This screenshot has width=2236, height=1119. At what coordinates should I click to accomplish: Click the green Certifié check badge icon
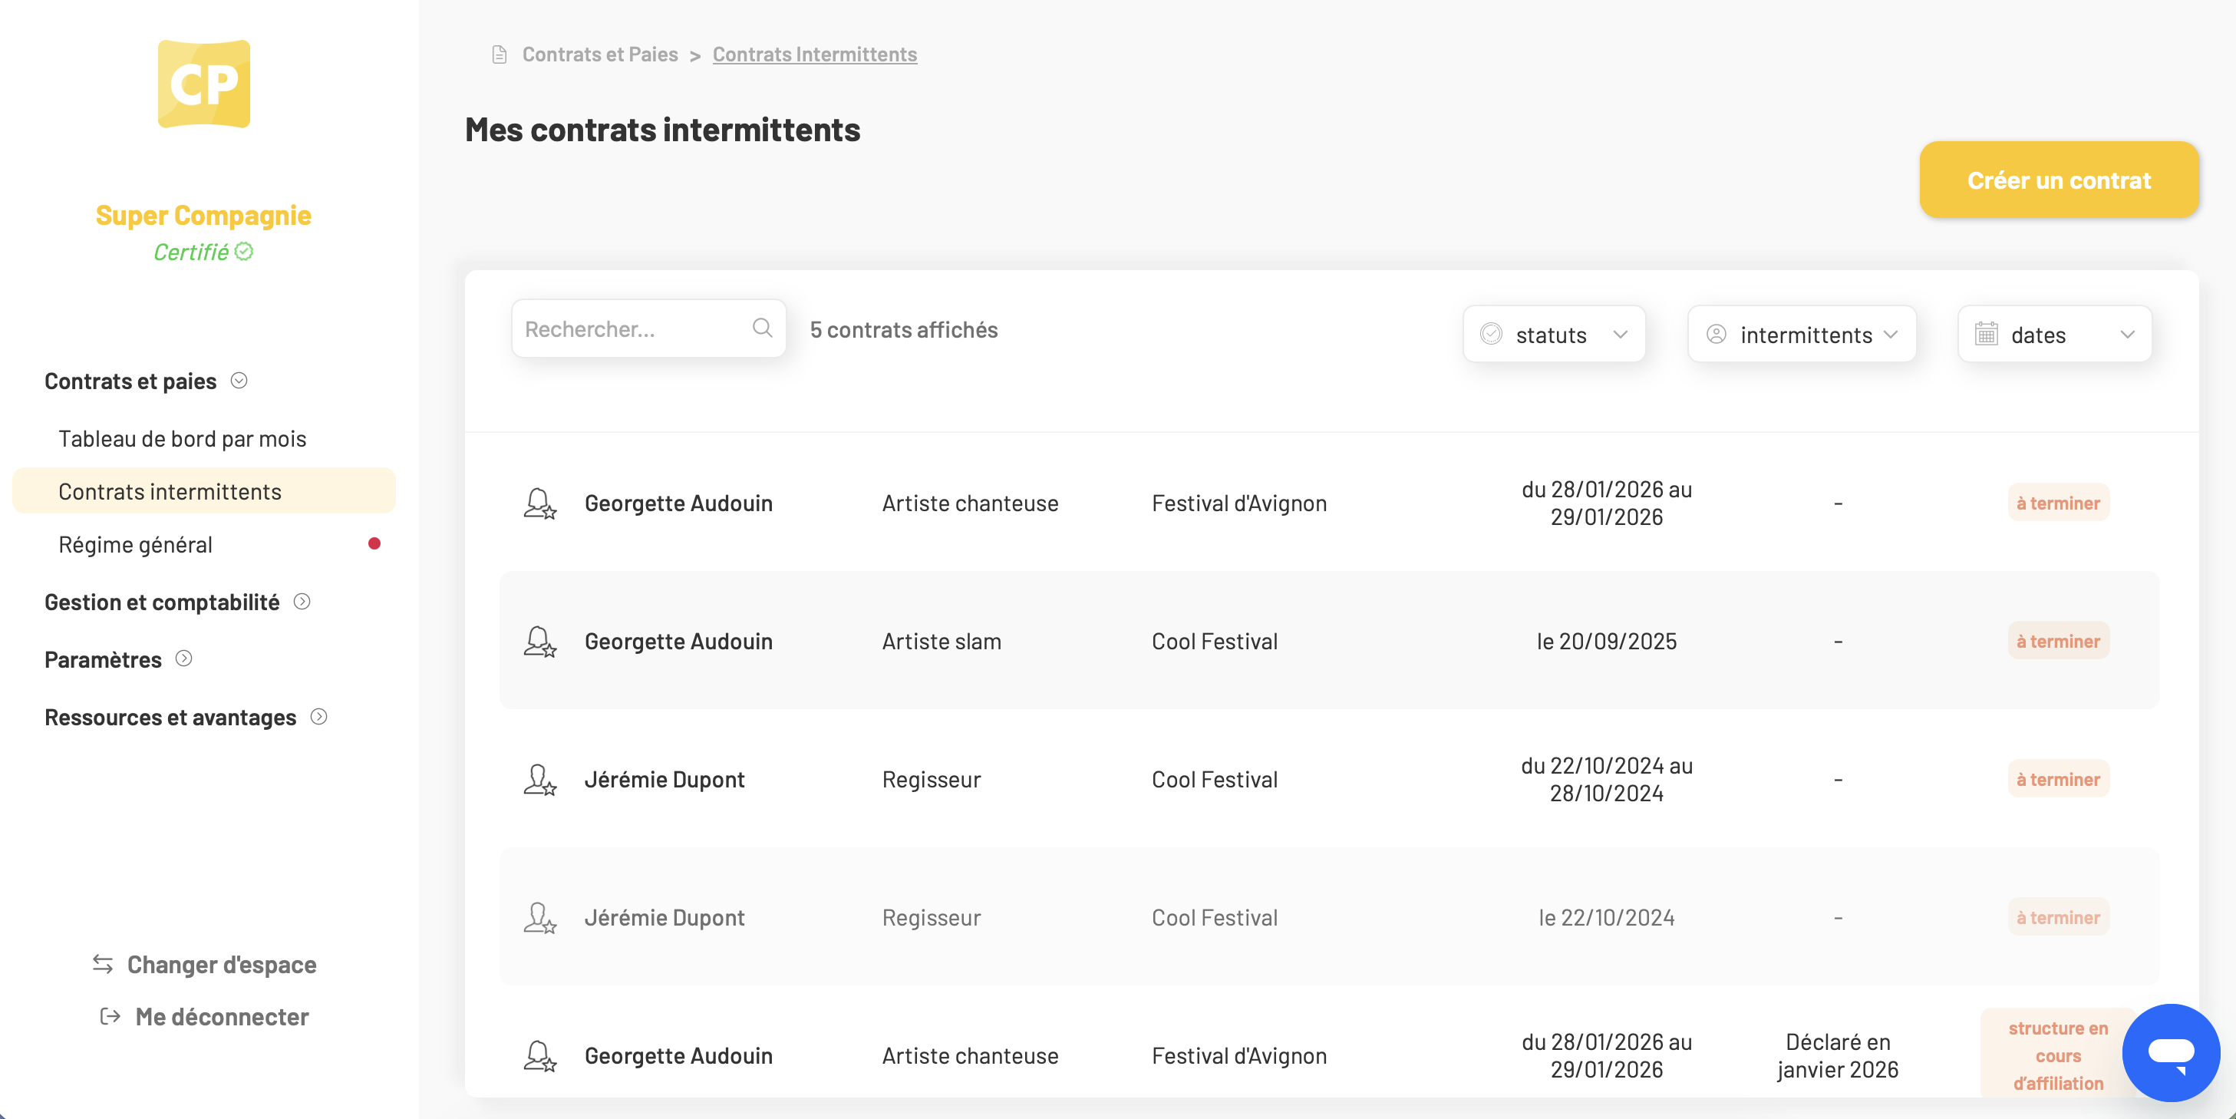[245, 252]
